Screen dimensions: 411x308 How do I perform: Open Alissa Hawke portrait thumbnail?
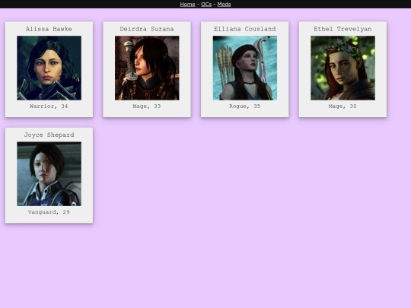pos(49,68)
